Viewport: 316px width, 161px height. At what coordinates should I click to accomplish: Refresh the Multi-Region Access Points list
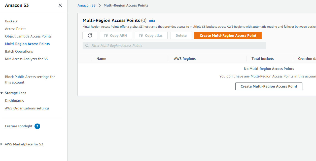pyautogui.click(x=90, y=35)
